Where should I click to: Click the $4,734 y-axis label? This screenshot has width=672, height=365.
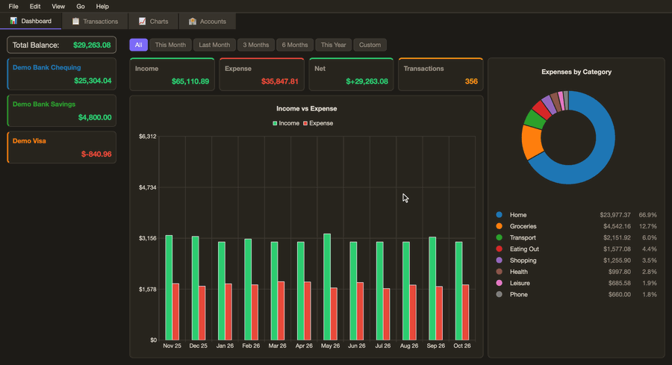click(148, 187)
